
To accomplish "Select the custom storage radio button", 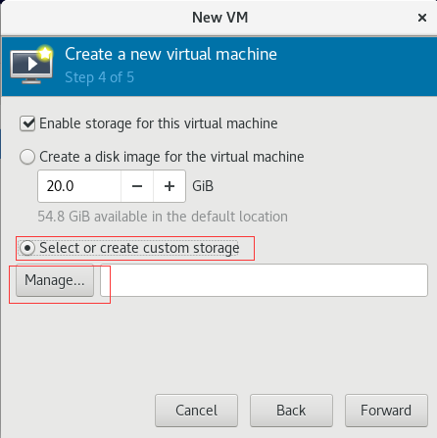I will point(27,248).
